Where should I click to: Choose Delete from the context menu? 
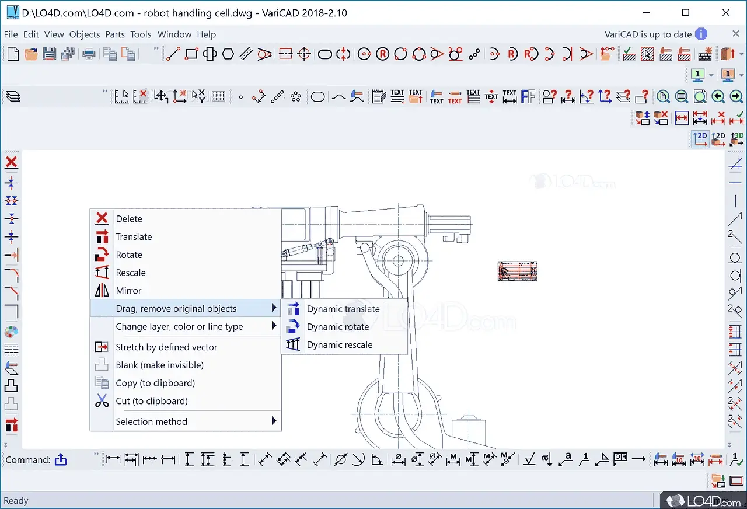click(186, 218)
